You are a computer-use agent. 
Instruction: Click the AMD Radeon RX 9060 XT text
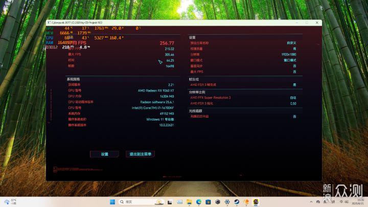tap(156, 90)
